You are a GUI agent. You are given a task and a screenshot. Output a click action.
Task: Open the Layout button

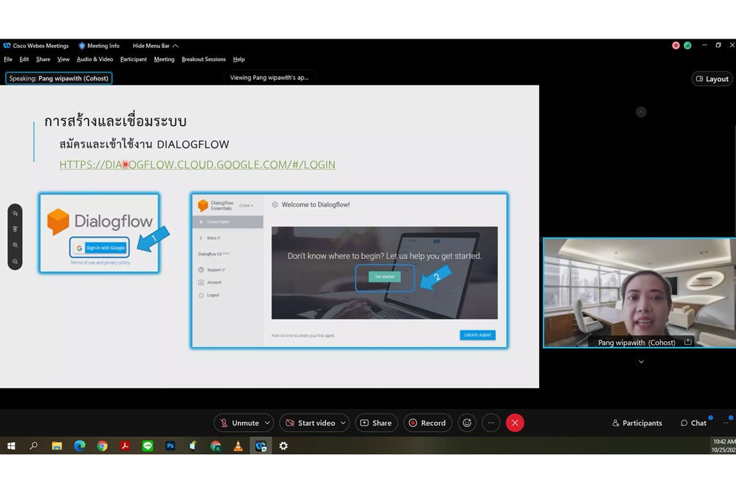coord(711,79)
